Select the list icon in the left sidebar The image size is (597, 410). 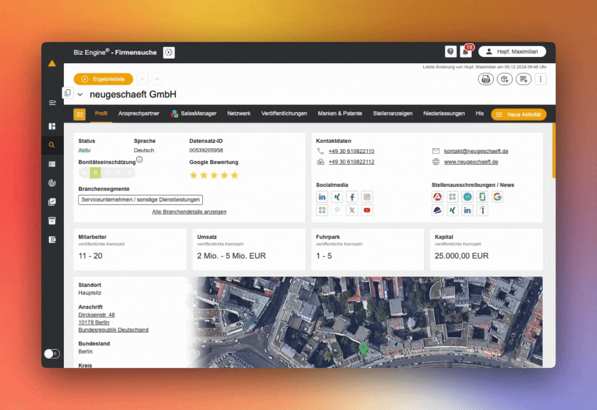point(52,164)
